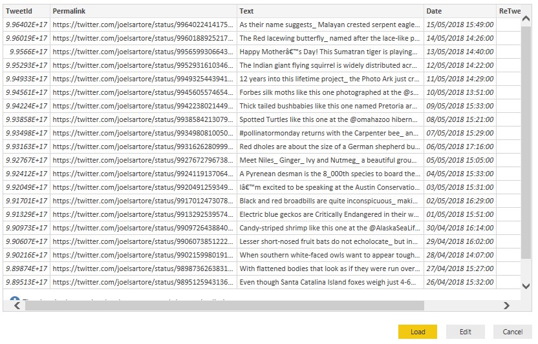Click the permalink ending in 9906073851222

[x=144, y=241]
